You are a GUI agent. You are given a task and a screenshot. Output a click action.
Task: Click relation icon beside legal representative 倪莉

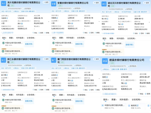click(x=107, y=77)
